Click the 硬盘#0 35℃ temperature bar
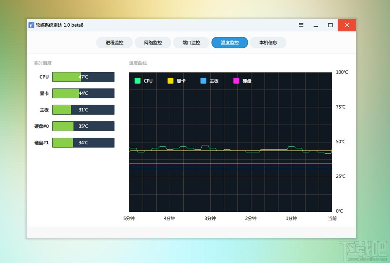The height and width of the screenshot is (263, 390). click(x=83, y=126)
